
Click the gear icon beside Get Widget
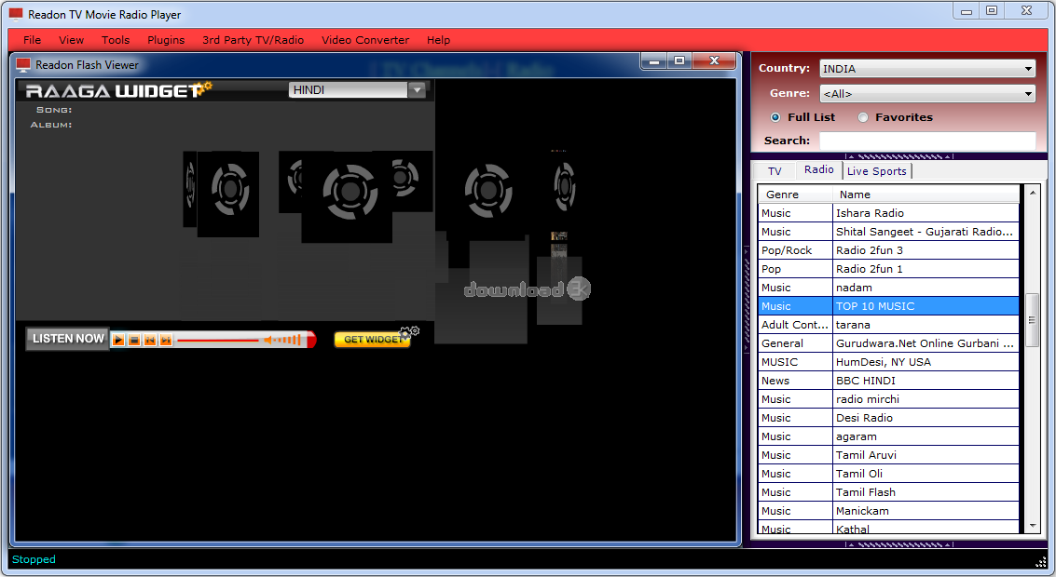click(x=408, y=332)
